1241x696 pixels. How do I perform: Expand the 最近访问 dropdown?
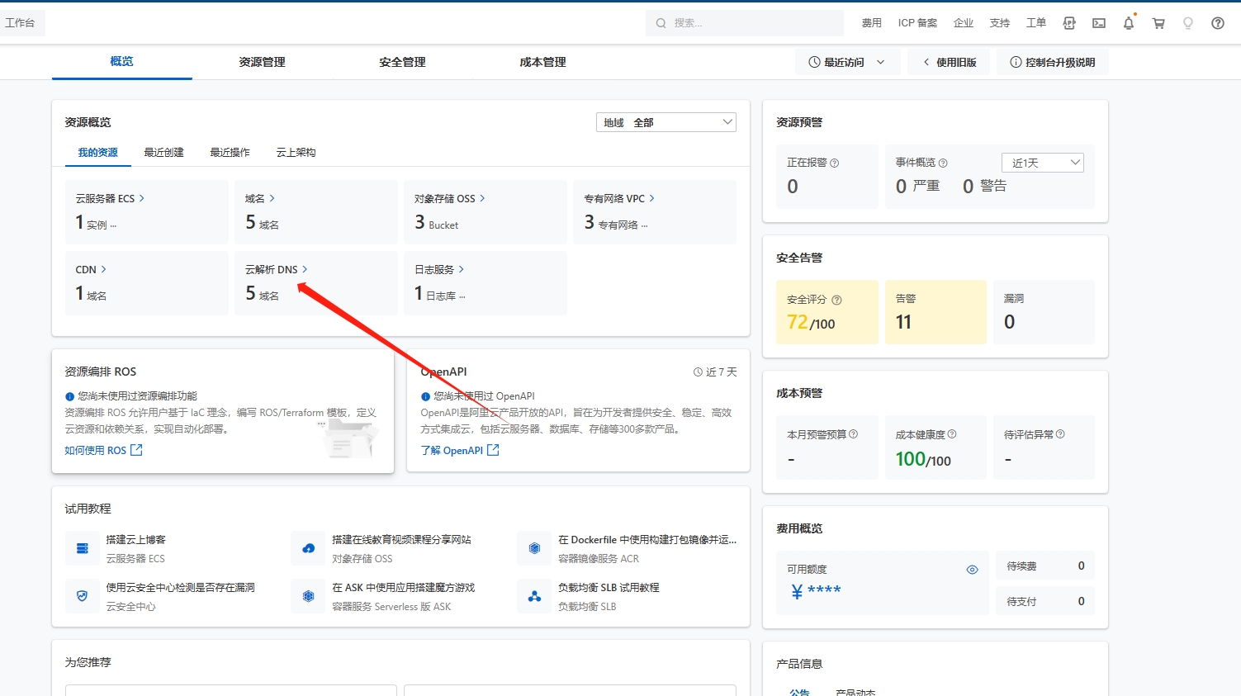tap(847, 62)
